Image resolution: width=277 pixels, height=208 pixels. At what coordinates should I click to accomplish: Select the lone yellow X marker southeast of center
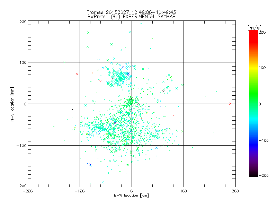tap(147, 113)
